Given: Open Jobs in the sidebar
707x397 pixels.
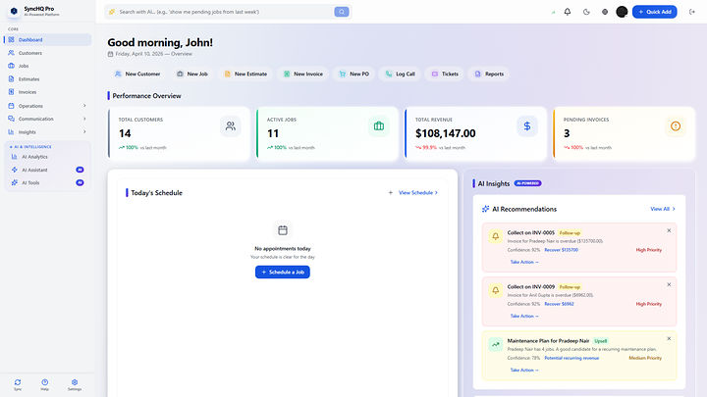Looking at the screenshot, I should tap(48, 66).
